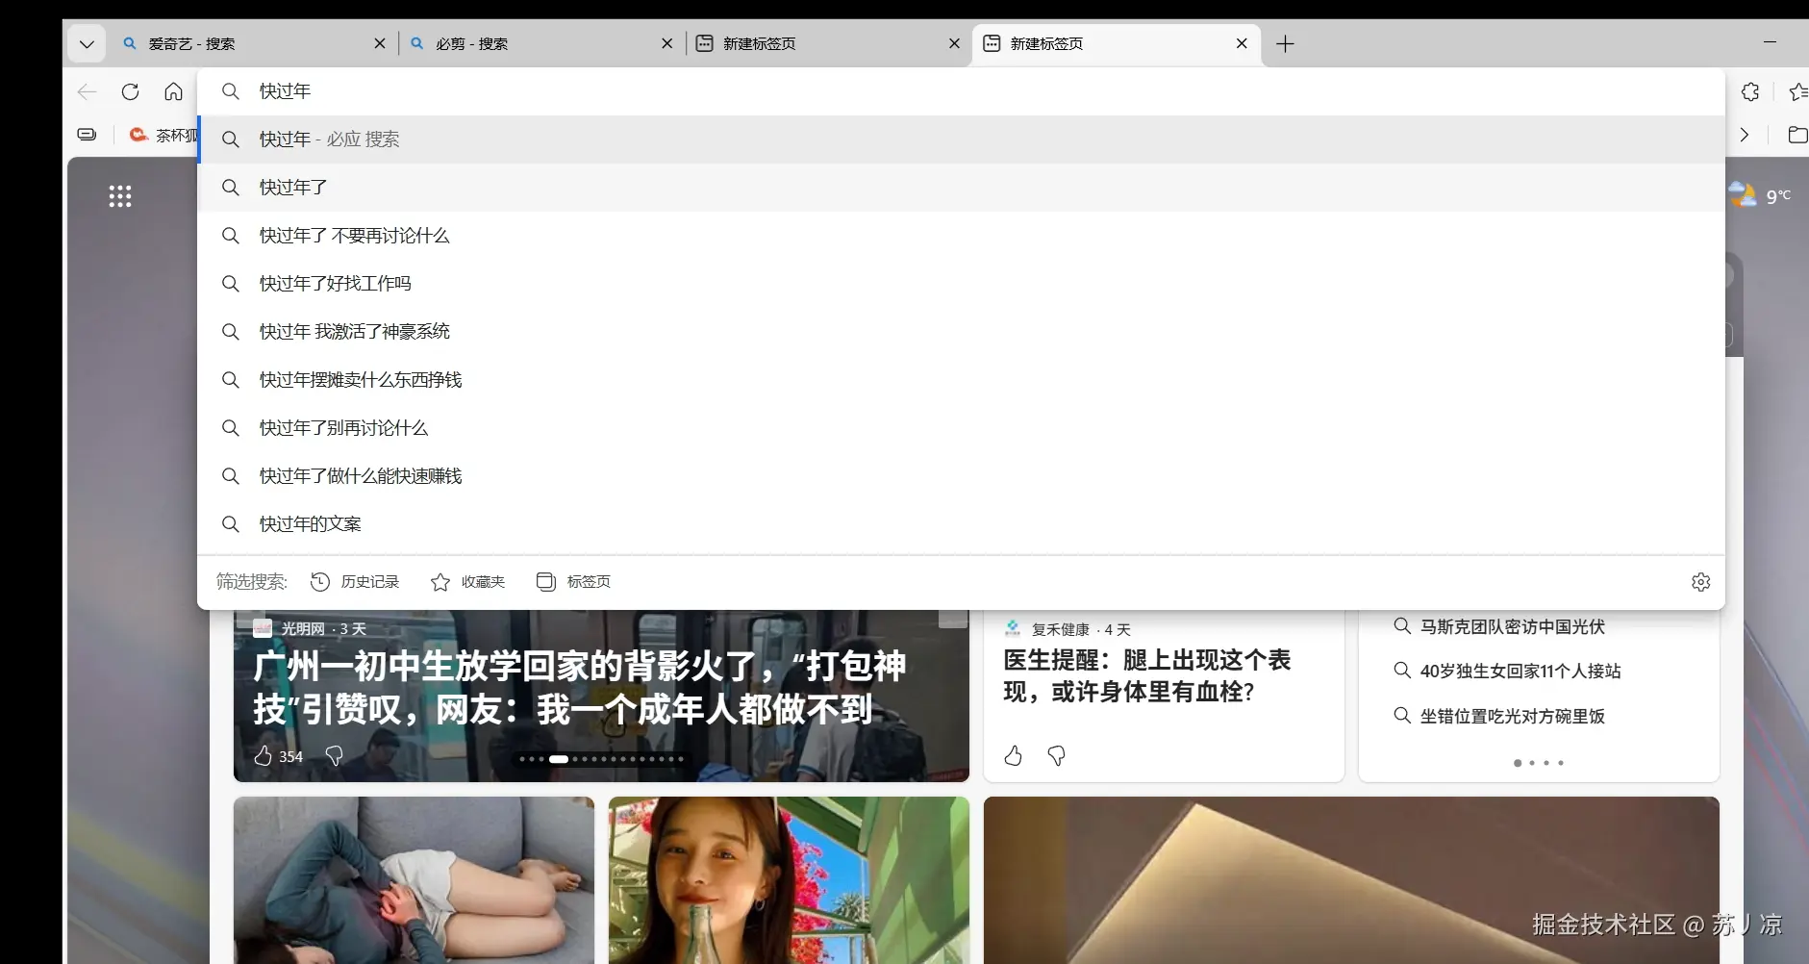Image resolution: width=1809 pixels, height=964 pixels.
Task: Filter search by 标签页
Action: (574, 582)
